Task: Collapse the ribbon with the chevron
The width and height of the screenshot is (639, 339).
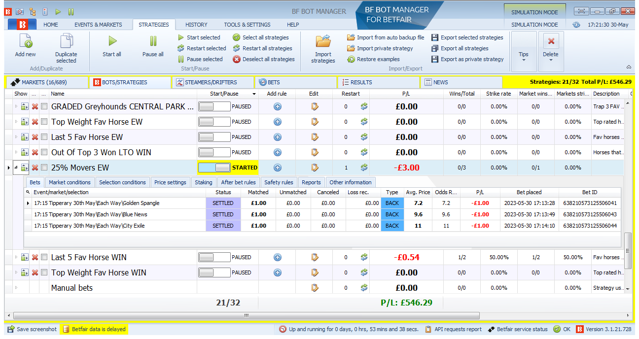Action: tap(629, 67)
